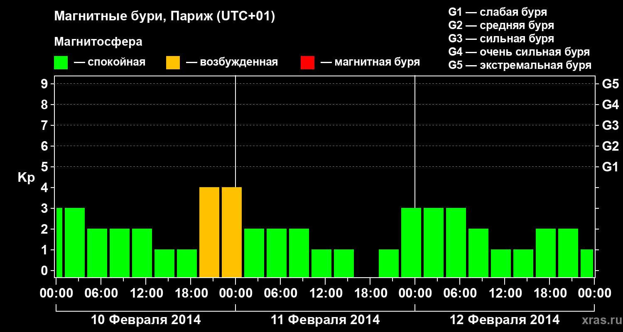Click the '— магнитная буря' legend label
This screenshot has width=623, height=332.
pyautogui.click(x=370, y=62)
